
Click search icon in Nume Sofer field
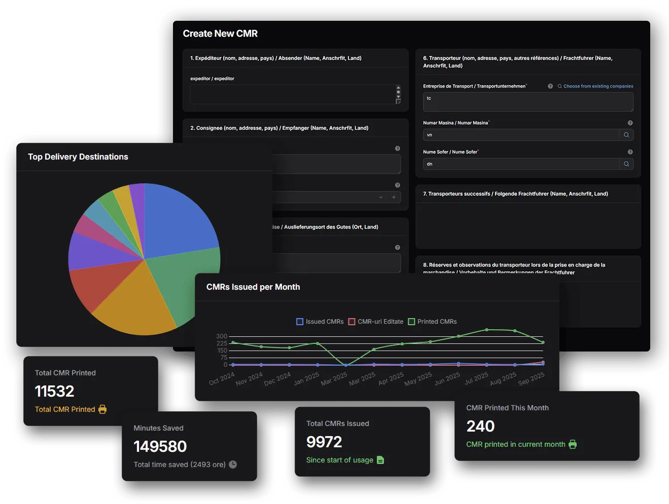pos(626,164)
